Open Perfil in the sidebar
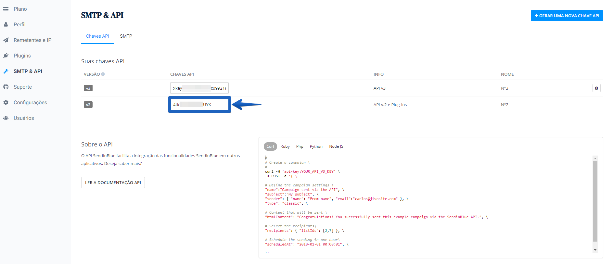 (19, 24)
